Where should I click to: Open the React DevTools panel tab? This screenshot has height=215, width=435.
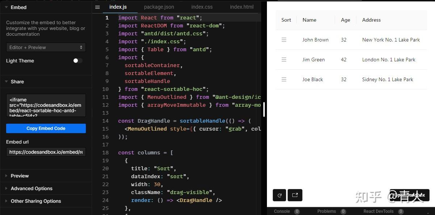click(x=378, y=211)
